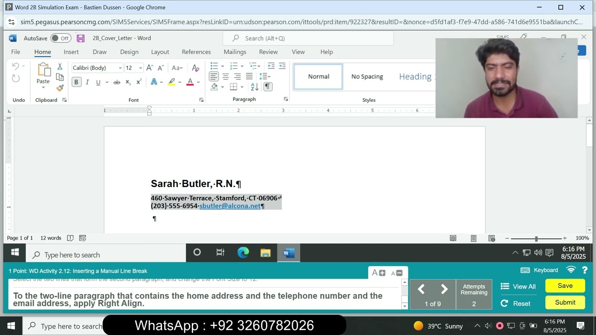Go to next question arrow
596x335 pixels.
pos(444,289)
